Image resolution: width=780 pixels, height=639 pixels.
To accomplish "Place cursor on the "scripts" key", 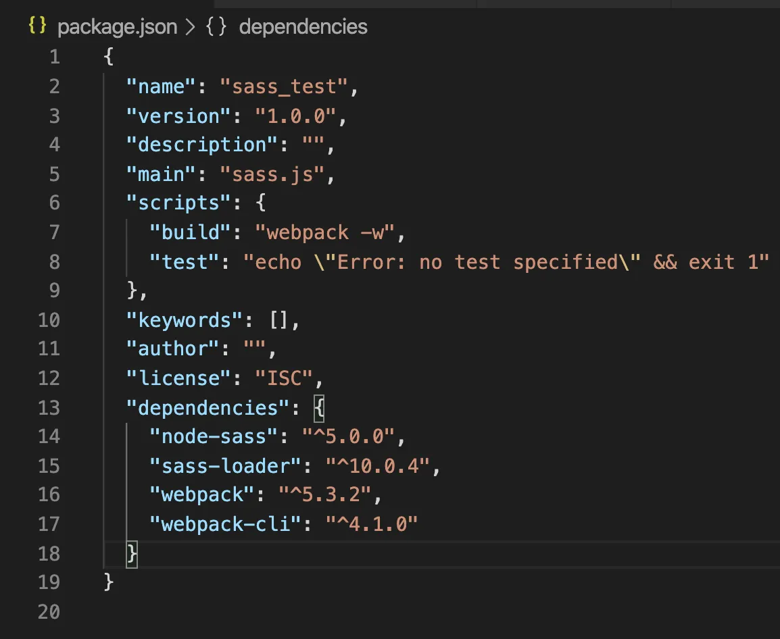I will (173, 203).
